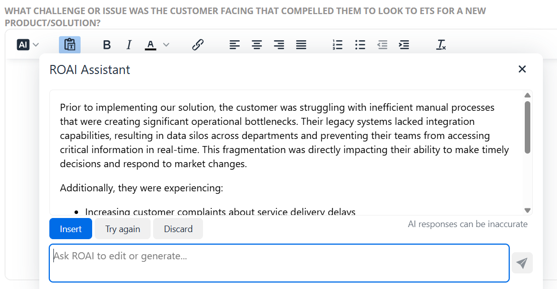Justify the text alignment

(301, 45)
